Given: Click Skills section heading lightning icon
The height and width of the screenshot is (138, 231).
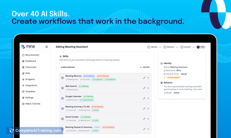Looking at the screenshot, I should point(60,56).
